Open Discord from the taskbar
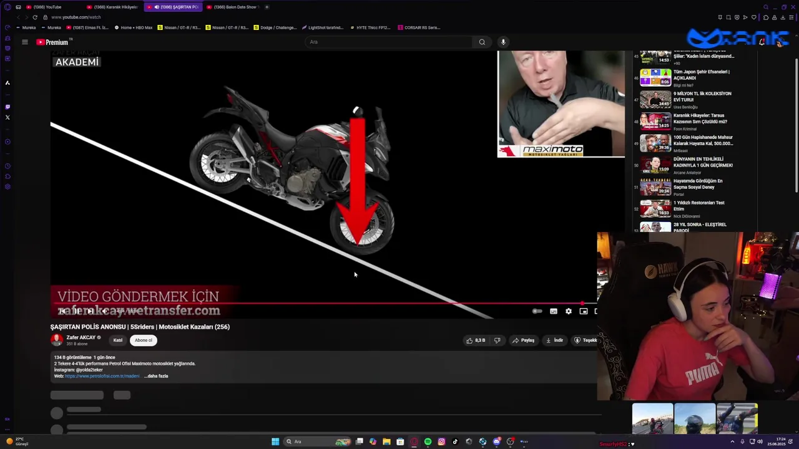 [x=496, y=442]
